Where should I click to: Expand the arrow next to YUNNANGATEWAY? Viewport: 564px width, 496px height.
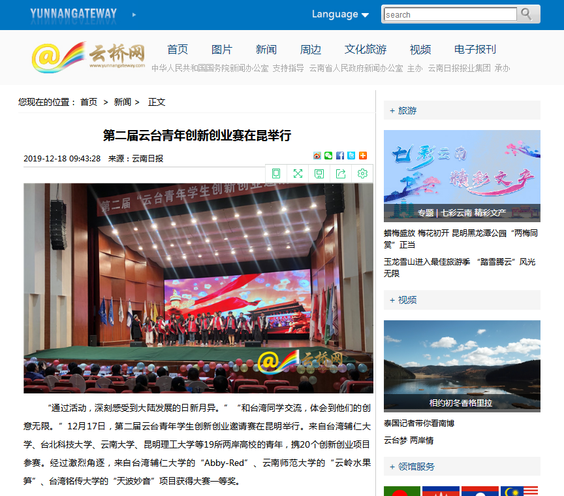[134, 14]
